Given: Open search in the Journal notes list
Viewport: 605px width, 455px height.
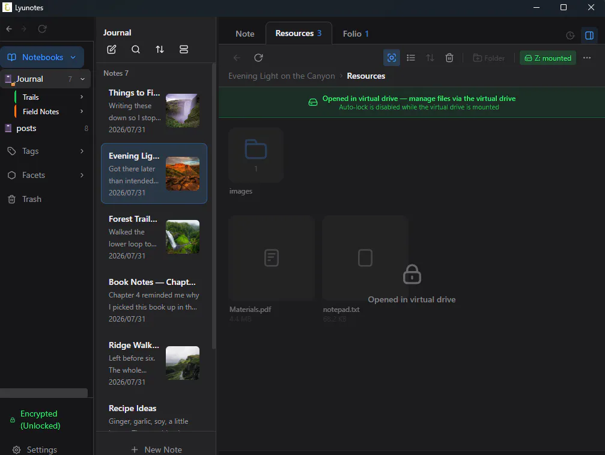Looking at the screenshot, I should [135, 49].
